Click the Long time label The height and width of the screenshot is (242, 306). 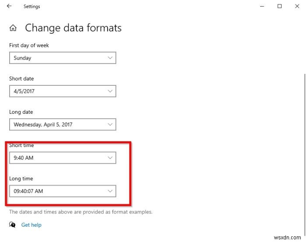point(21,179)
